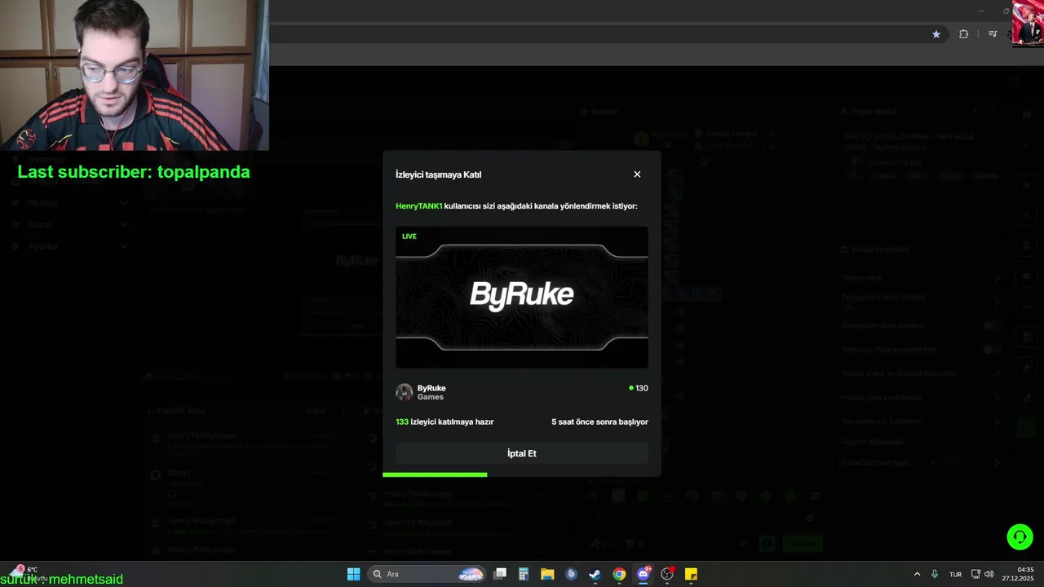Click the green support chat bubble icon

1020,536
